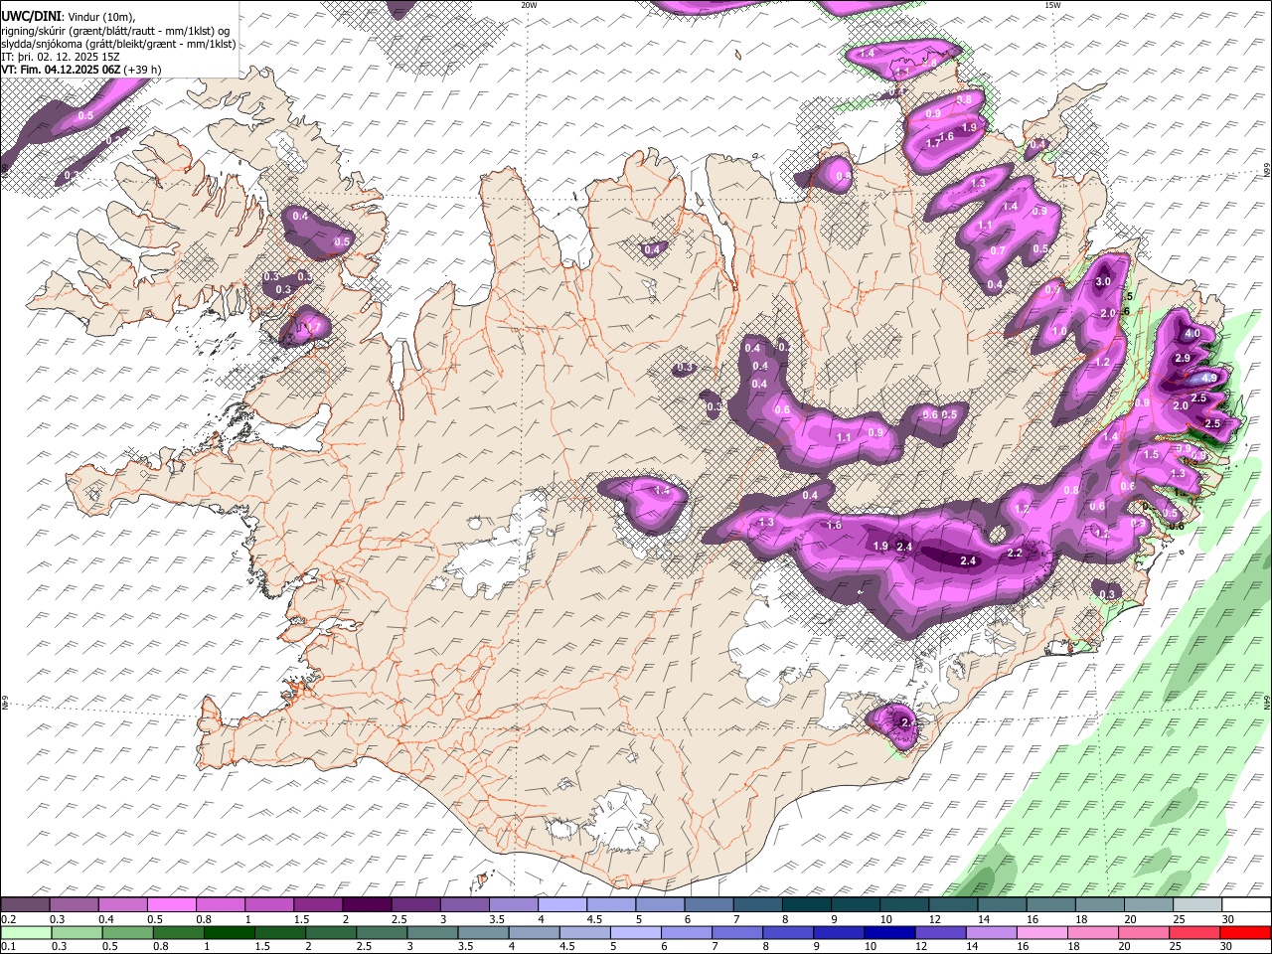The image size is (1272, 954).
Task: Click the '3.0' precipitation value label
Action: [1103, 282]
